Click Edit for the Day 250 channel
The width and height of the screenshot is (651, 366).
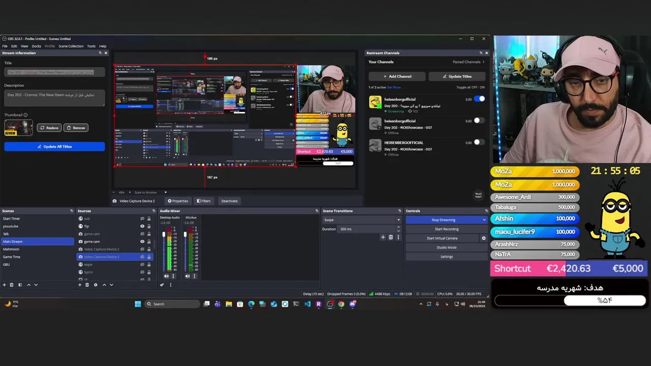pos(468,100)
